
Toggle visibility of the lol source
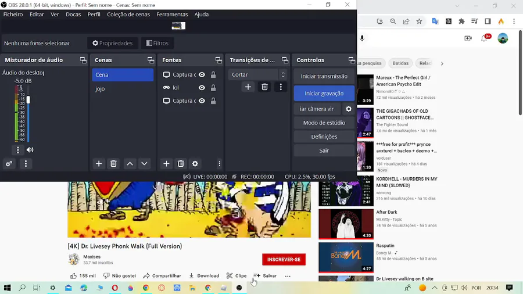click(x=202, y=88)
